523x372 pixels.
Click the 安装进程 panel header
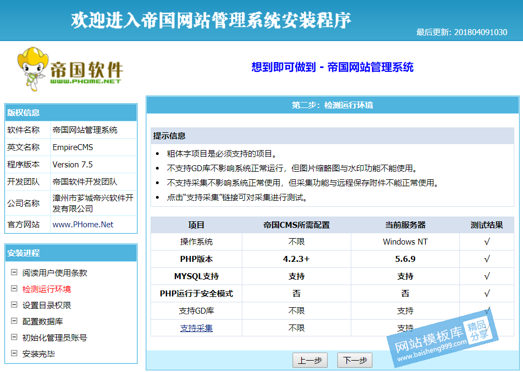coord(71,253)
